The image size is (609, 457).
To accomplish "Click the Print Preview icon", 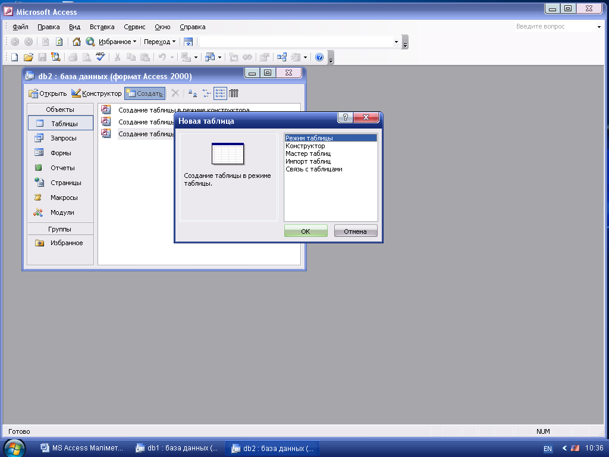I will 87,58.
